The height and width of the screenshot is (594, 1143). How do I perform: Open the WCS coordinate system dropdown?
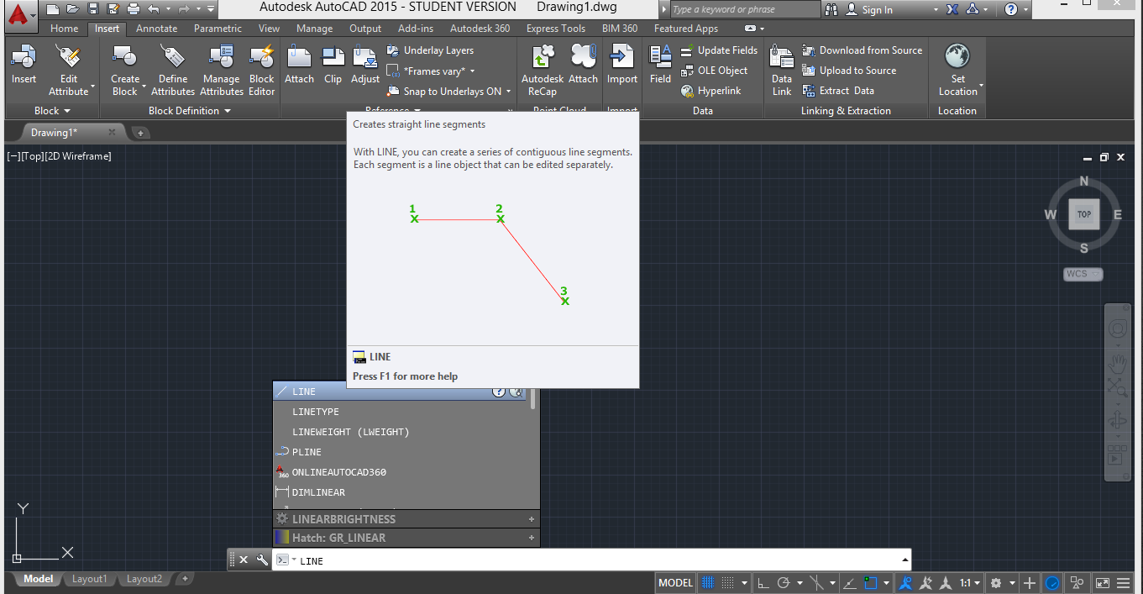pos(1083,274)
